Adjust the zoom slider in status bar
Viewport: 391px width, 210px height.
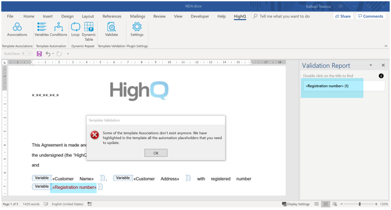click(359, 204)
